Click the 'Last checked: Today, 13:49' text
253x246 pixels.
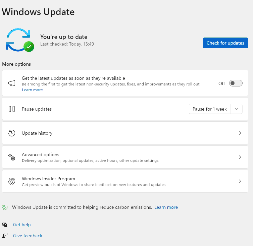click(67, 44)
